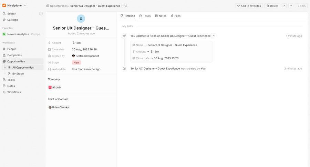Open Search in the sidebar
Viewport: 310px width, 167px height.
(x=22, y=14)
